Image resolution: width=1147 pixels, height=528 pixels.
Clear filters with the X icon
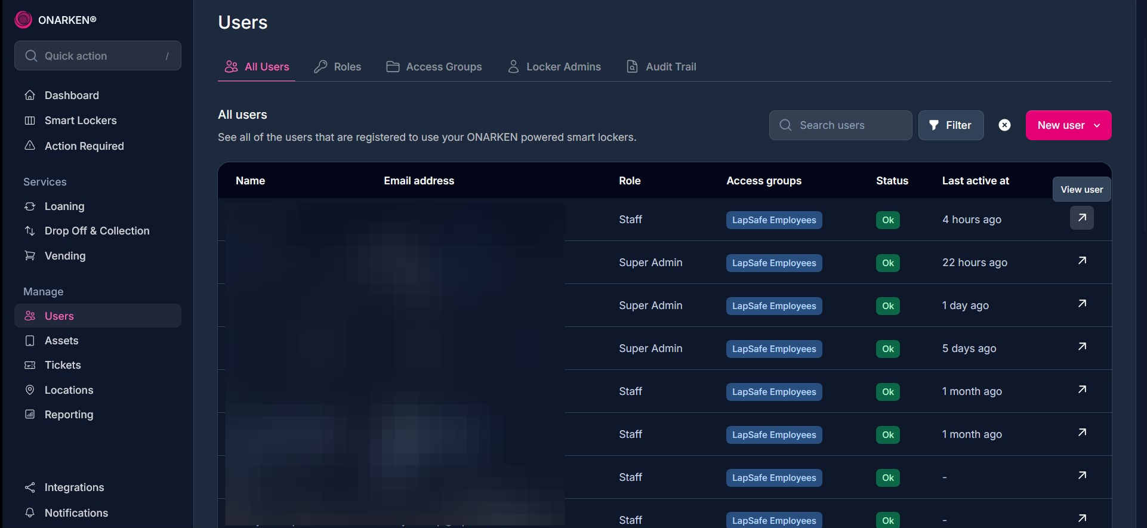(x=1005, y=125)
